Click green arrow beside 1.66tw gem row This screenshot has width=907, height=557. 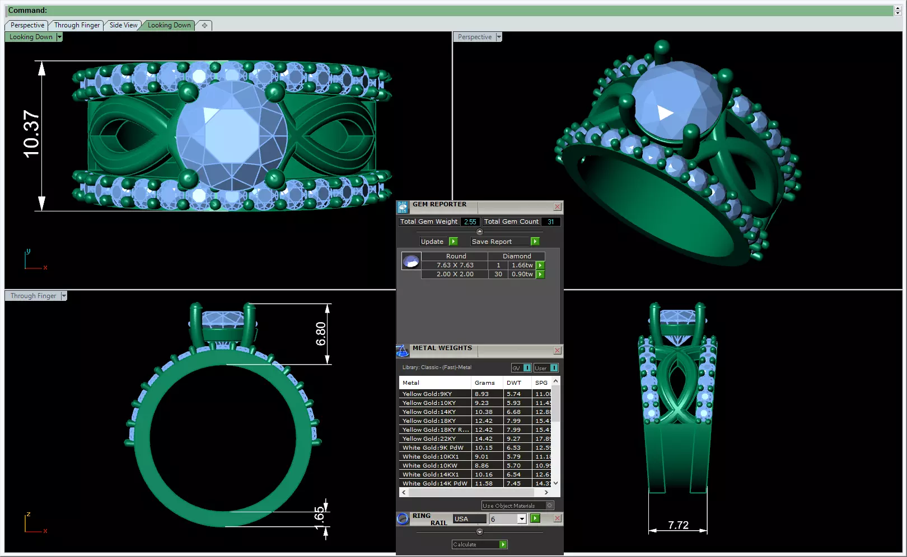pos(540,266)
